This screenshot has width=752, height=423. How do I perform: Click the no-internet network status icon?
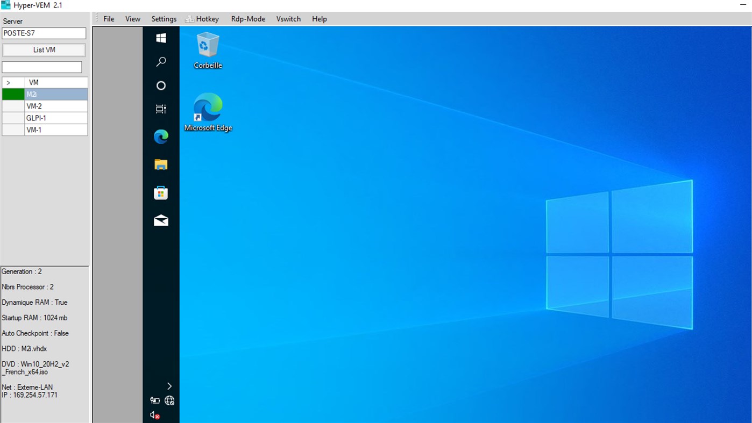170,400
